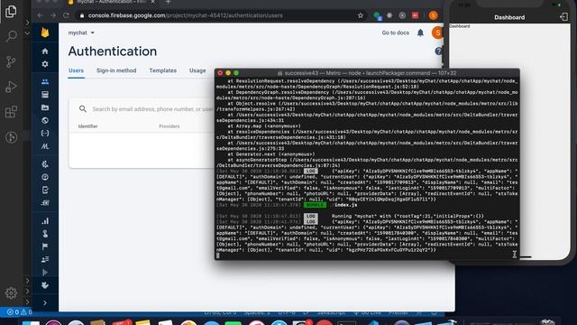Open flag icon in Firebase sidebar
The height and width of the screenshot is (325, 577).
point(45,246)
